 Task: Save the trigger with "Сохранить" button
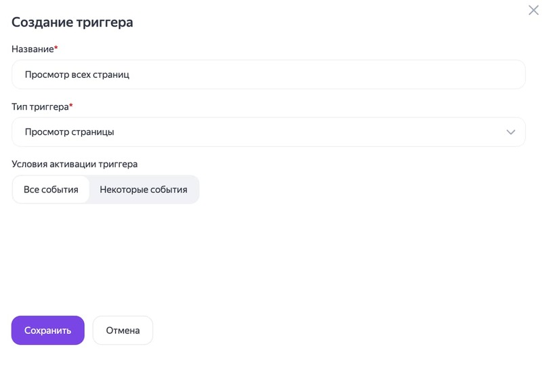(x=47, y=331)
